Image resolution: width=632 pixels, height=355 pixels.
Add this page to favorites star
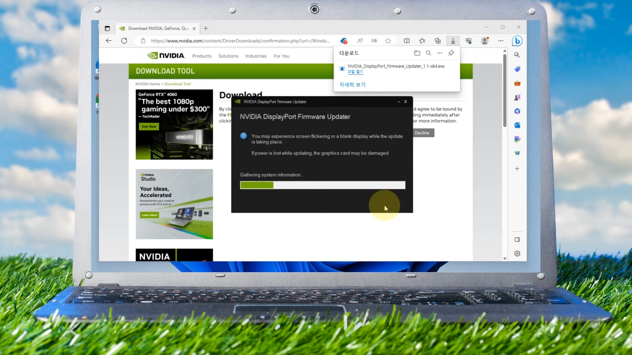tap(388, 41)
